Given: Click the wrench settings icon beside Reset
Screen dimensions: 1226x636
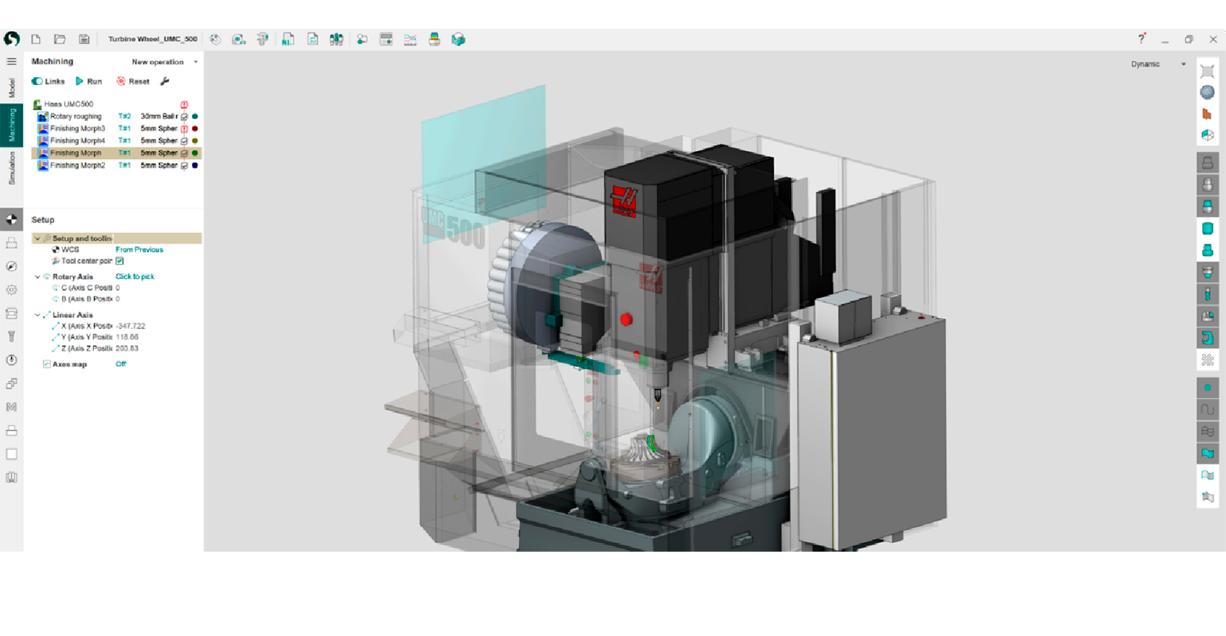Looking at the screenshot, I should [x=165, y=81].
